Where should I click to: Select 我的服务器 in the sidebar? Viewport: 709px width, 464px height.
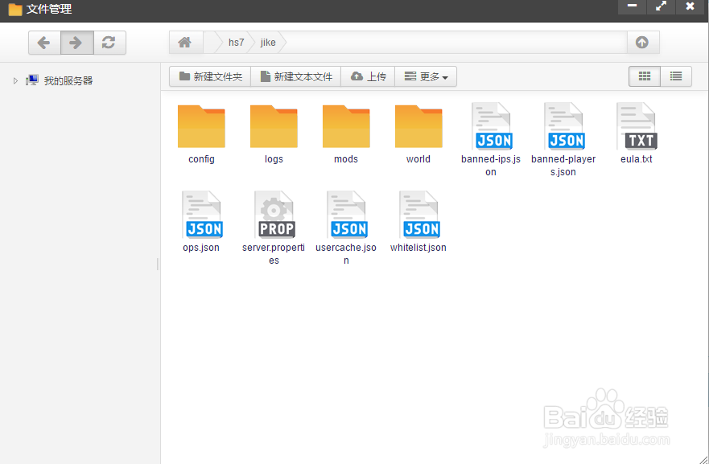(x=68, y=81)
